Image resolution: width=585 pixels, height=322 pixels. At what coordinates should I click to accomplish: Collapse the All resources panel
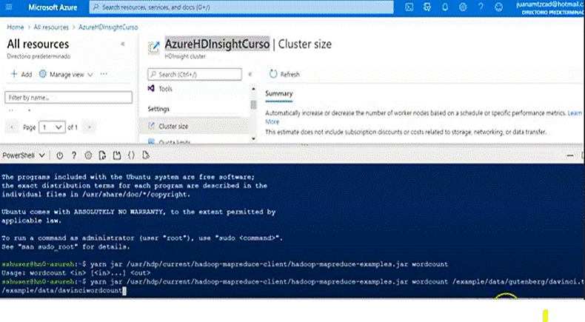(123, 44)
